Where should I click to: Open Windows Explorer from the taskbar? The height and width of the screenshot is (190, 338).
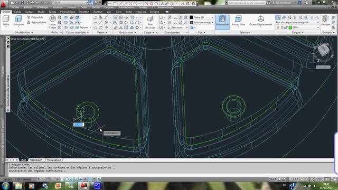(18, 186)
